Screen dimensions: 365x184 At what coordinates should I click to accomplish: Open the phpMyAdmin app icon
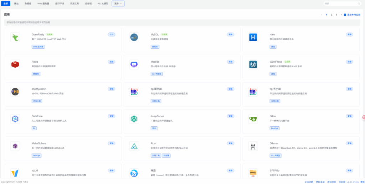click(15, 92)
